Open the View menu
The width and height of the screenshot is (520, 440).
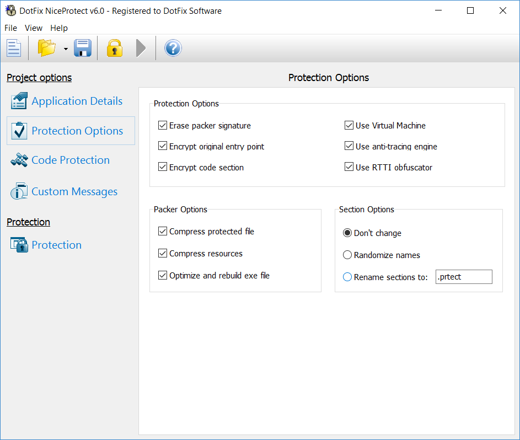click(34, 28)
